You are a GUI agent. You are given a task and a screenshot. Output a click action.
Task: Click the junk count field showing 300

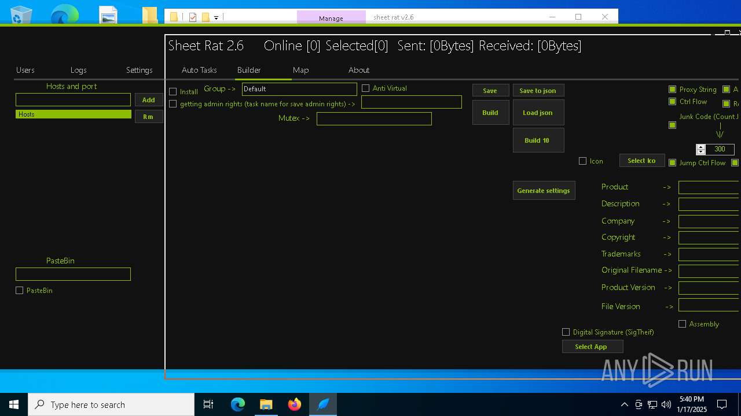pyautogui.click(x=720, y=149)
